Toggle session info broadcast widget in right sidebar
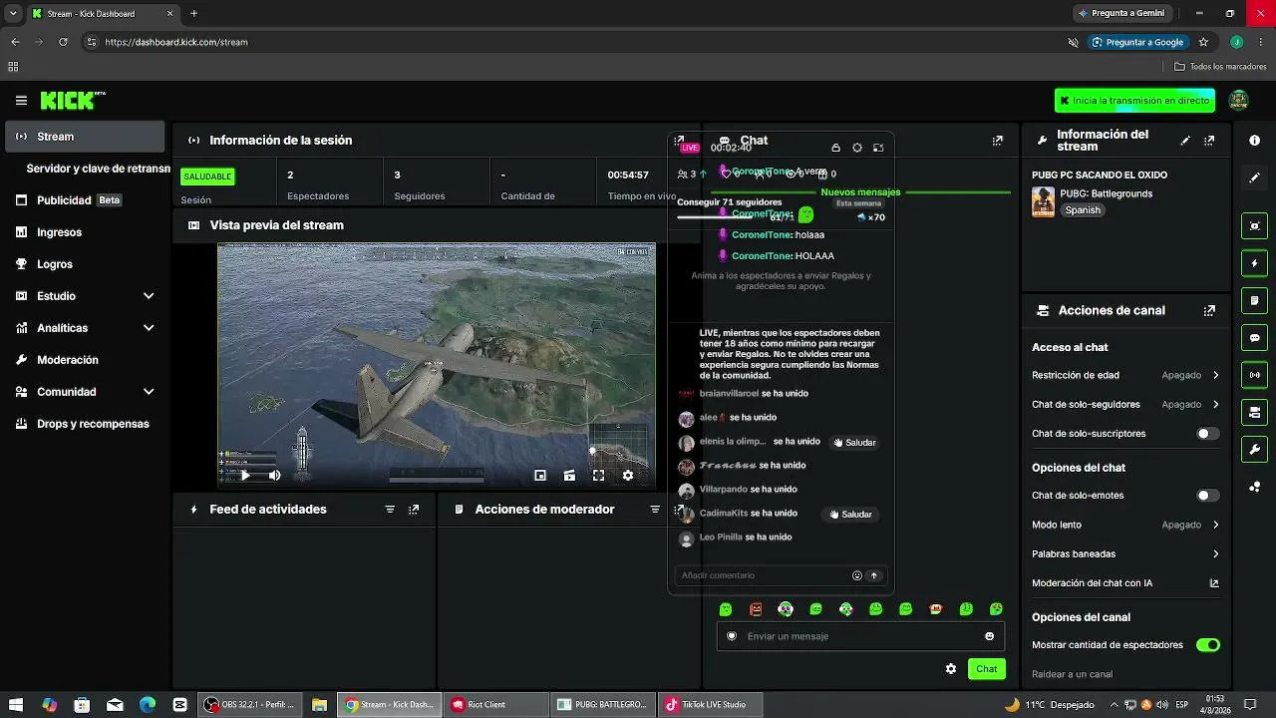1276x718 pixels. click(1254, 375)
